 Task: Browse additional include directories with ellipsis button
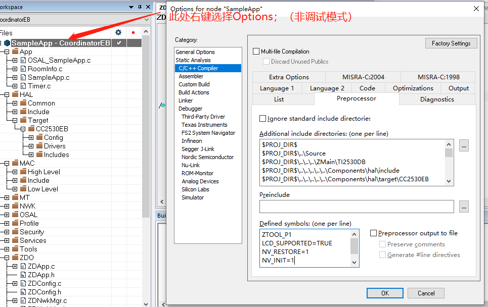464,145
